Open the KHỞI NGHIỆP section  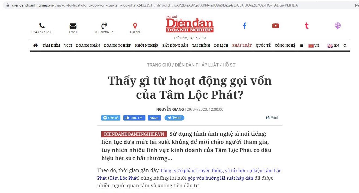147,46
